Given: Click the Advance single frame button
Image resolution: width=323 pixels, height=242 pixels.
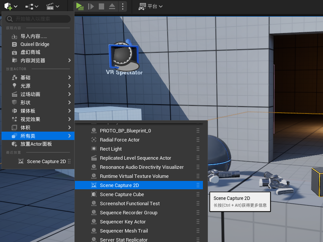Looking at the screenshot, I should [90, 6].
